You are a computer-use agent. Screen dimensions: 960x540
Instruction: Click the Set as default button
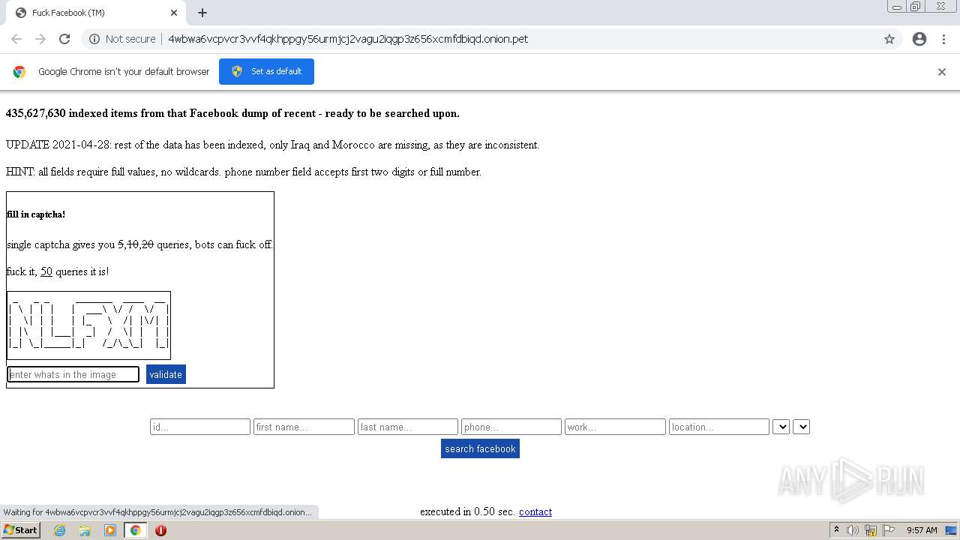click(x=266, y=71)
